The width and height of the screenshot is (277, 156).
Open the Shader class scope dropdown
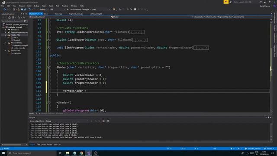click(x=150, y=17)
